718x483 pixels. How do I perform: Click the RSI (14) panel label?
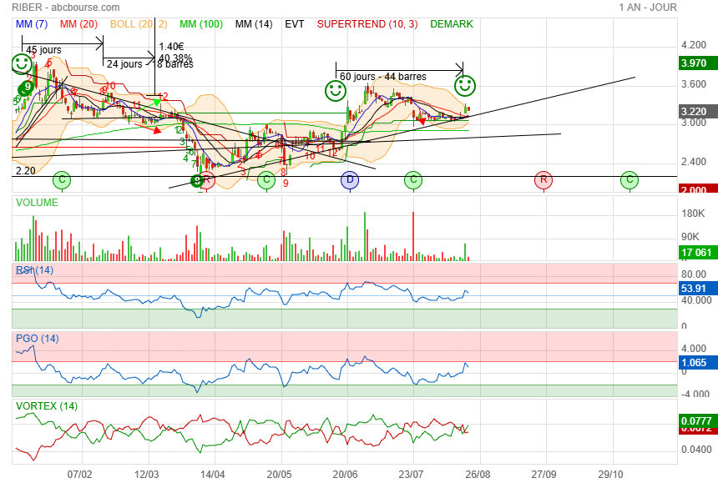[x=34, y=269]
